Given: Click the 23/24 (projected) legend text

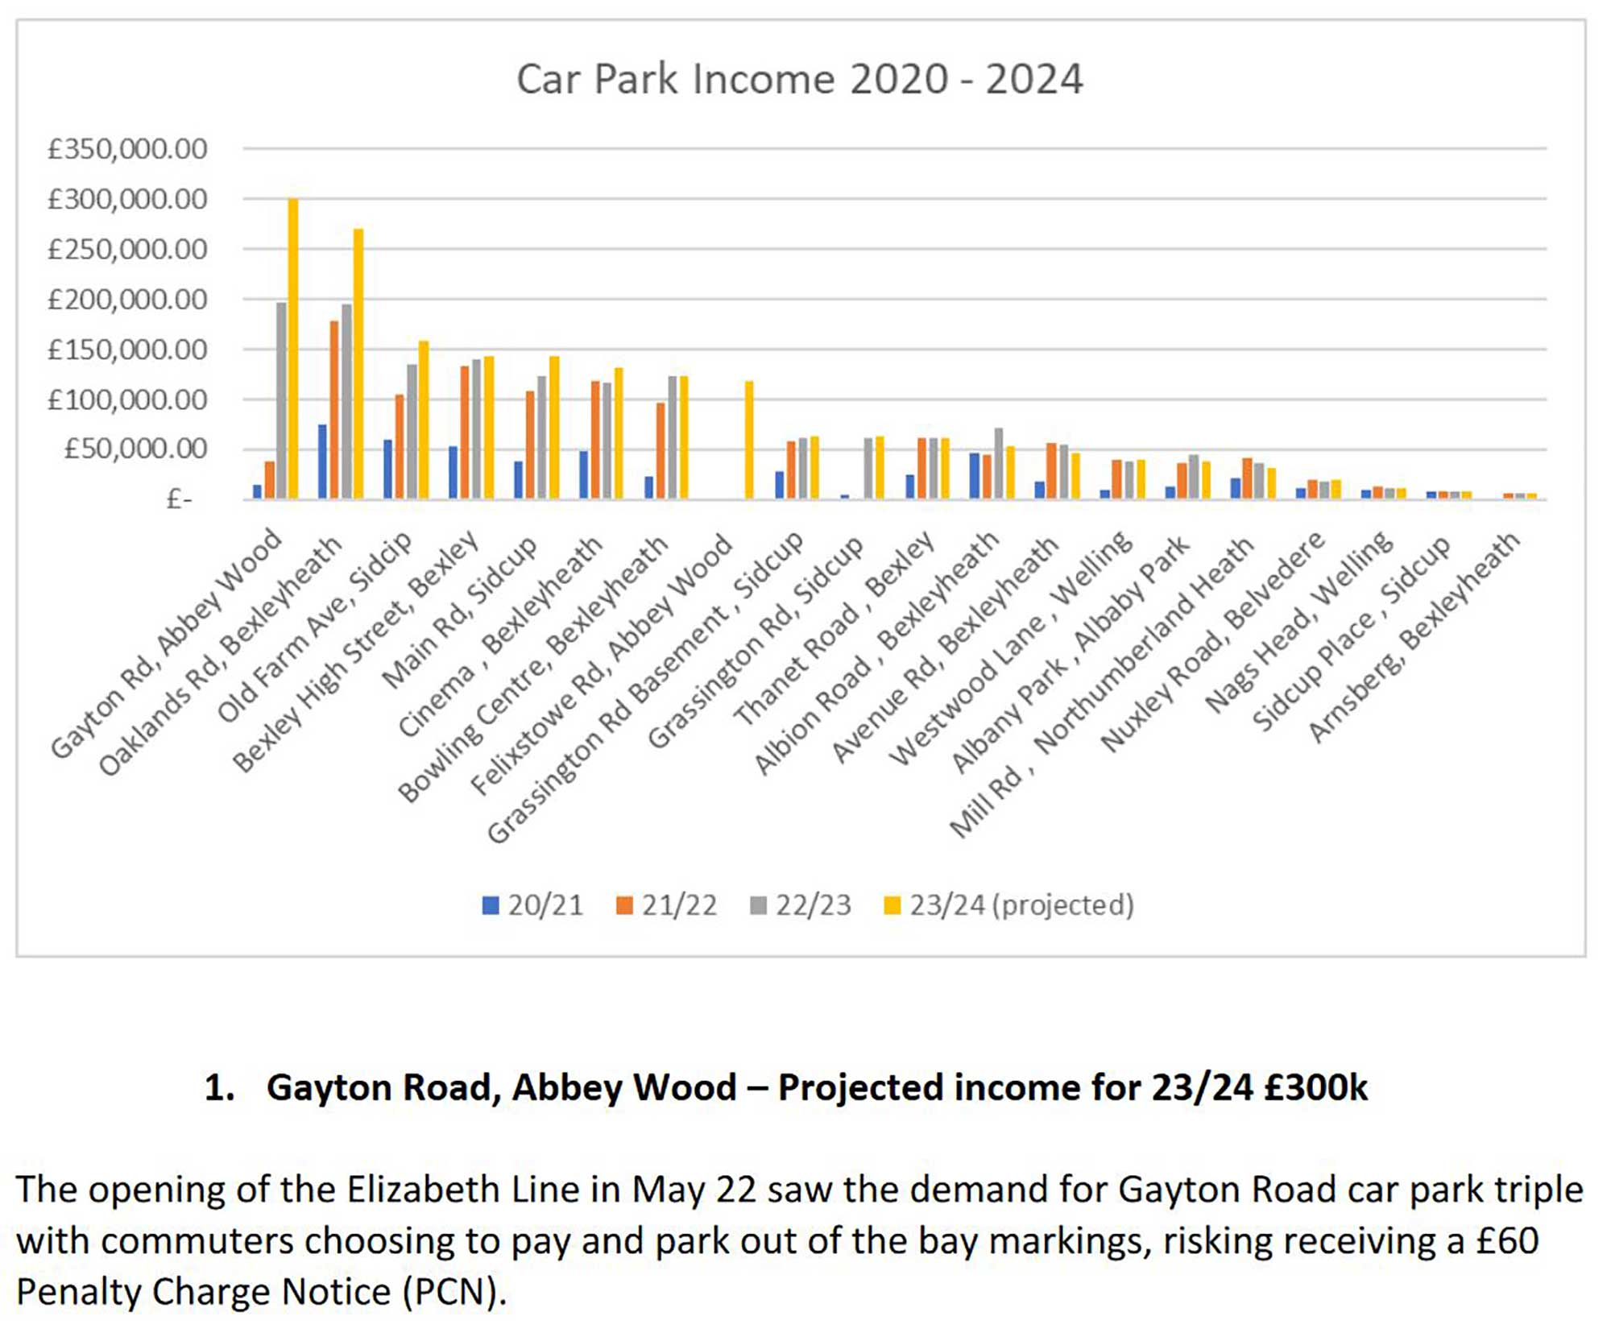Looking at the screenshot, I should pos(1021,905).
